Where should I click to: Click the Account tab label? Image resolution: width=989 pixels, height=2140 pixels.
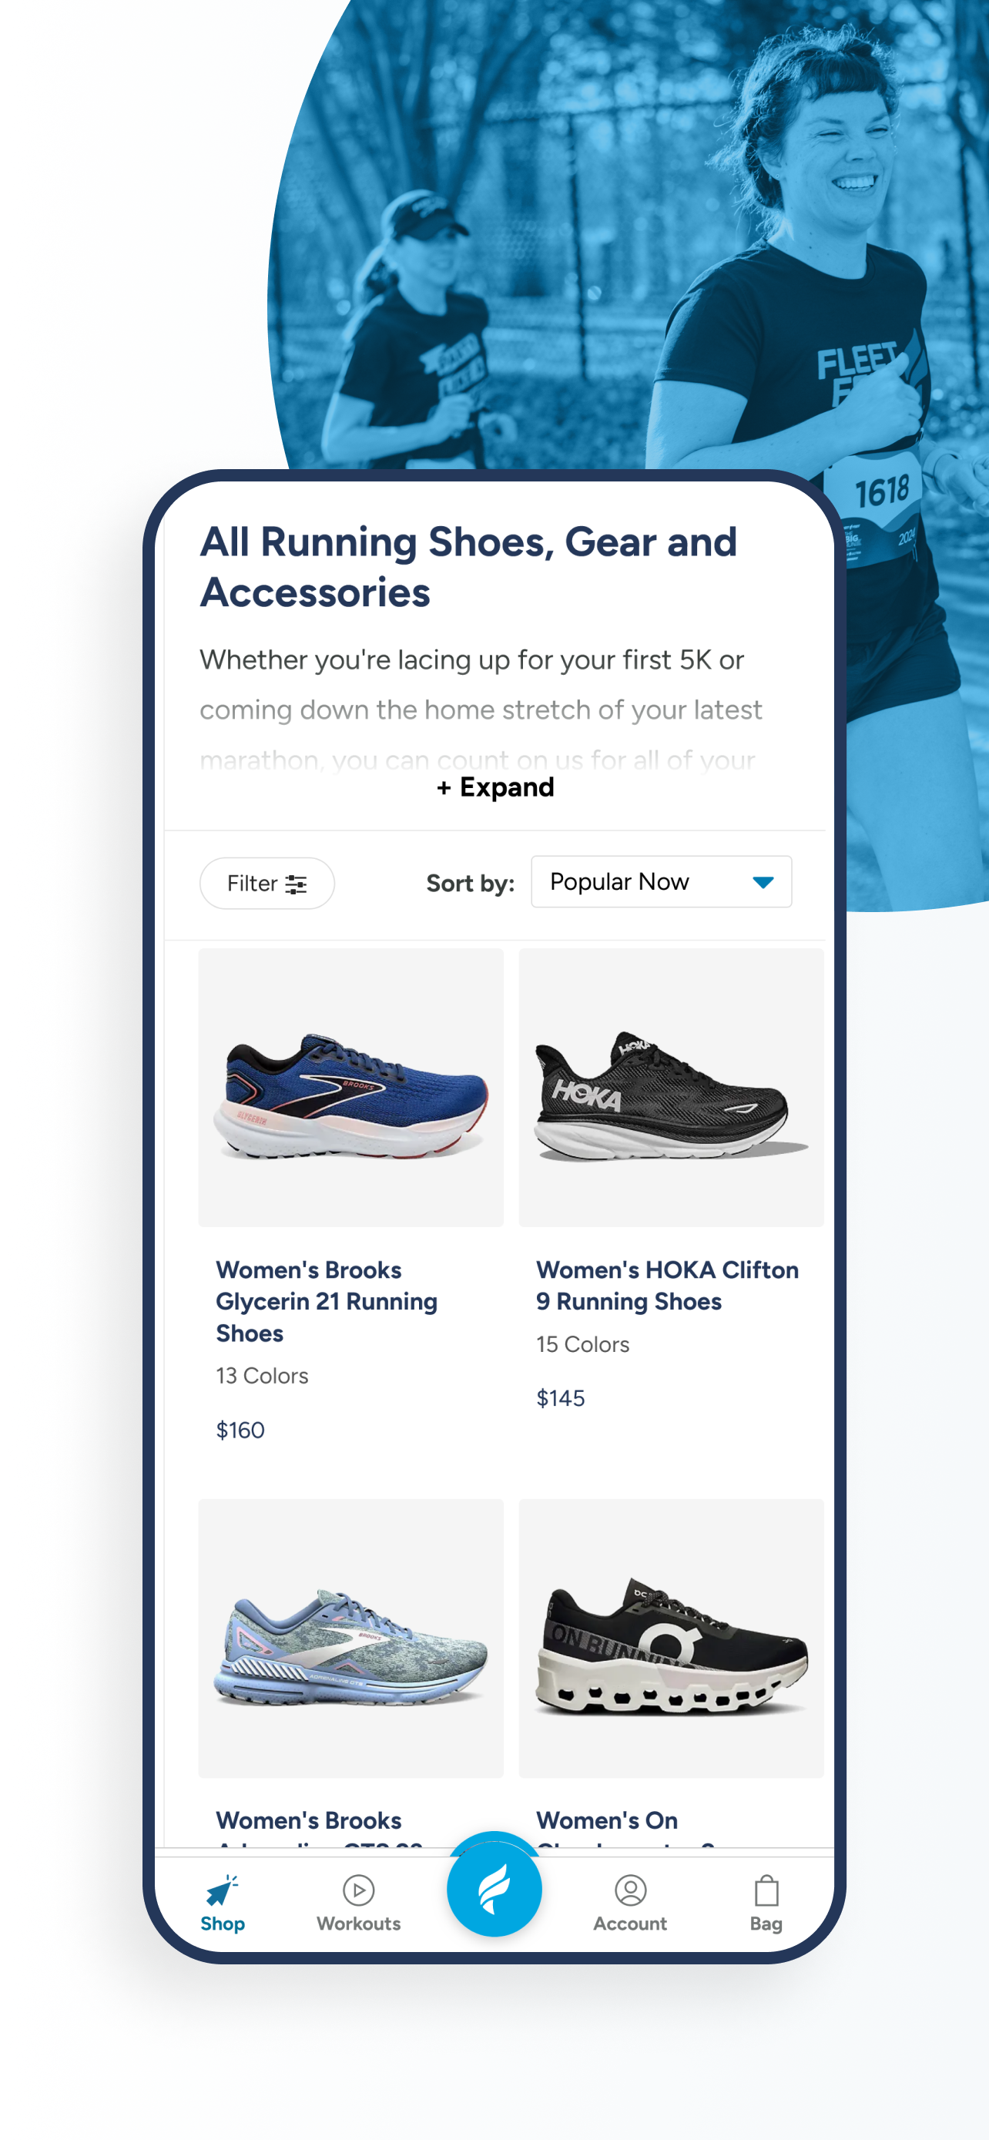coord(630,1924)
